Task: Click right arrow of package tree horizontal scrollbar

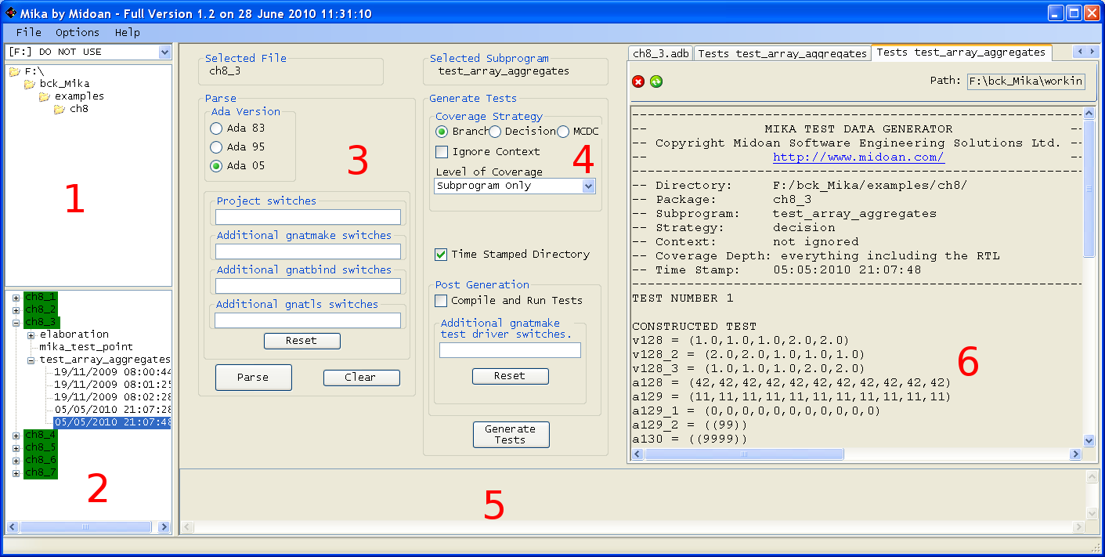Action: click(164, 527)
